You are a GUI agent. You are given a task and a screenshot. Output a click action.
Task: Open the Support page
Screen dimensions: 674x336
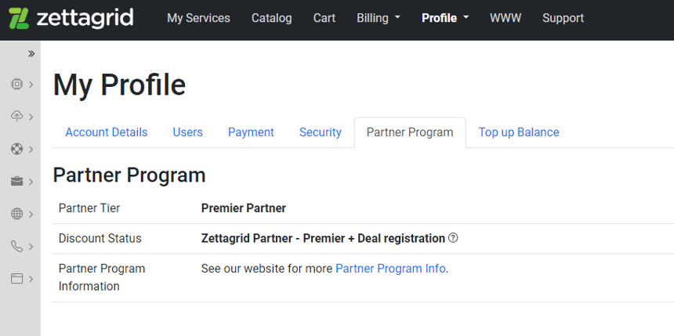[563, 18]
